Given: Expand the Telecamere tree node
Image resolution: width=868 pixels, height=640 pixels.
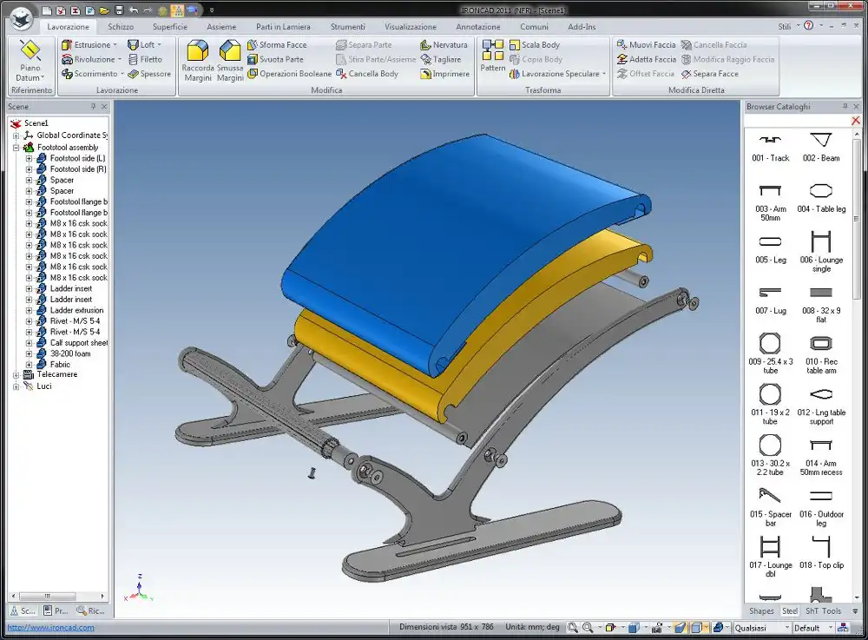Looking at the screenshot, I should pyautogui.click(x=16, y=375).
